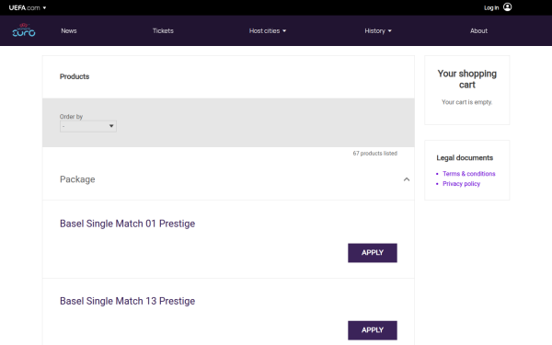Open the Order by dropdown
The width and height of the screenshot is (552, 345).
pyautogui.click(x=88, y=126)
